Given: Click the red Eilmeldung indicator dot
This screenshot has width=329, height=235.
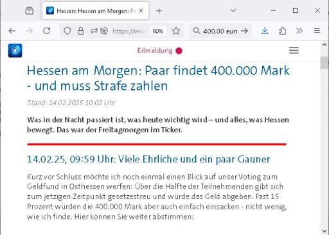Looking at the screenshot, I should 179,51.
